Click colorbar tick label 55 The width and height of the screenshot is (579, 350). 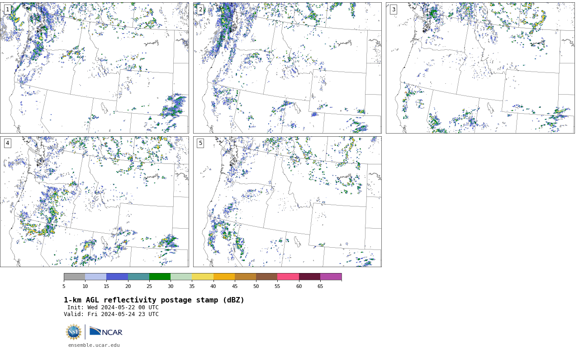pyautogui.click(x=277, y=286)
